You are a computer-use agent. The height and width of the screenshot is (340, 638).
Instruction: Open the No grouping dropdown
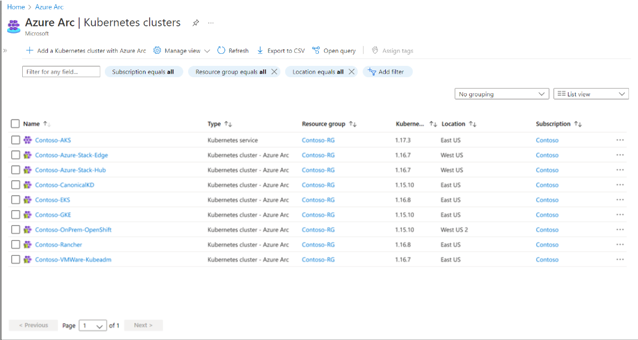click(501, 94)
